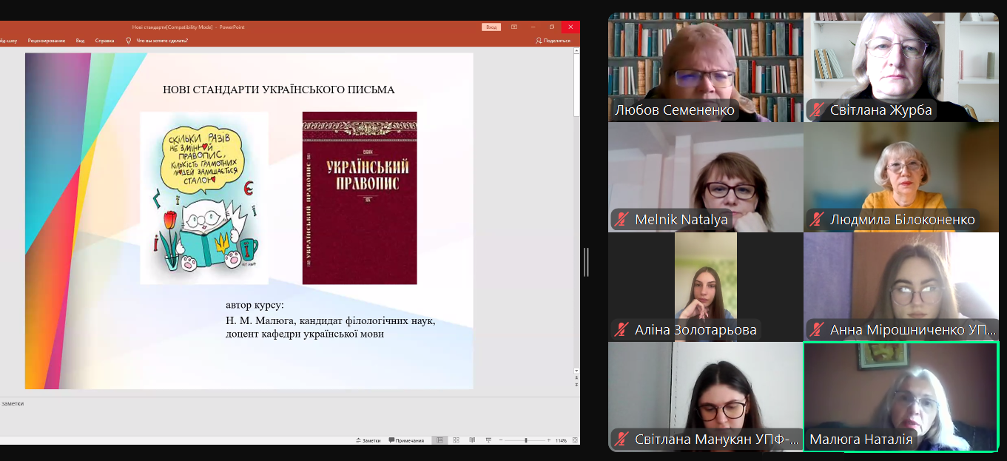Go to next slide using double-arrow
1007x461 pixels.
576,385
